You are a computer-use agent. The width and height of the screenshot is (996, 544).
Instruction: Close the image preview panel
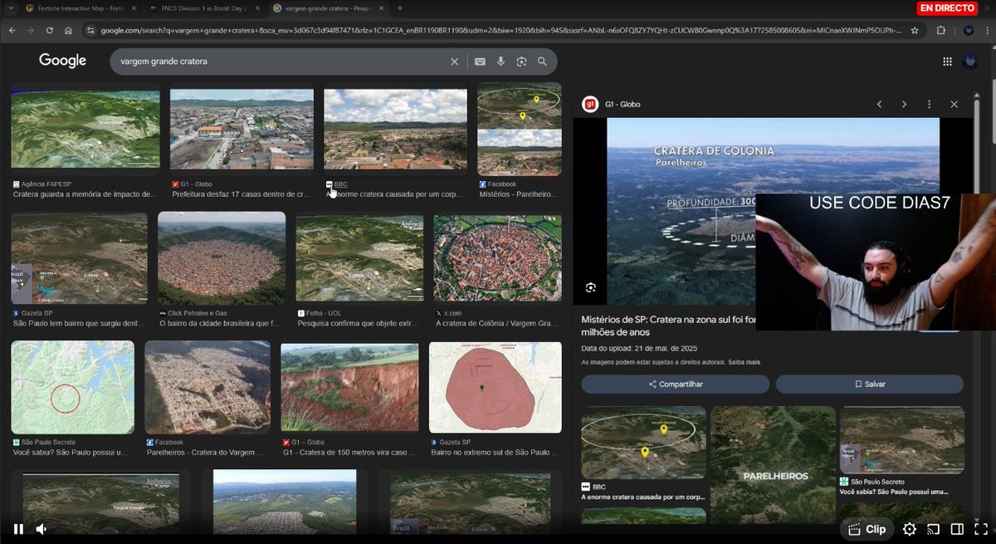click(x=954, y=104)
